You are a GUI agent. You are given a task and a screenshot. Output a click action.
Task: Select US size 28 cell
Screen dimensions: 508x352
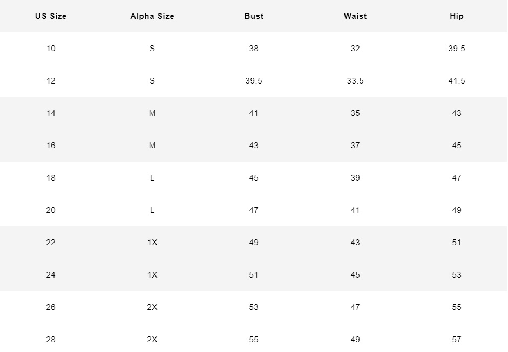click(51, 340)
